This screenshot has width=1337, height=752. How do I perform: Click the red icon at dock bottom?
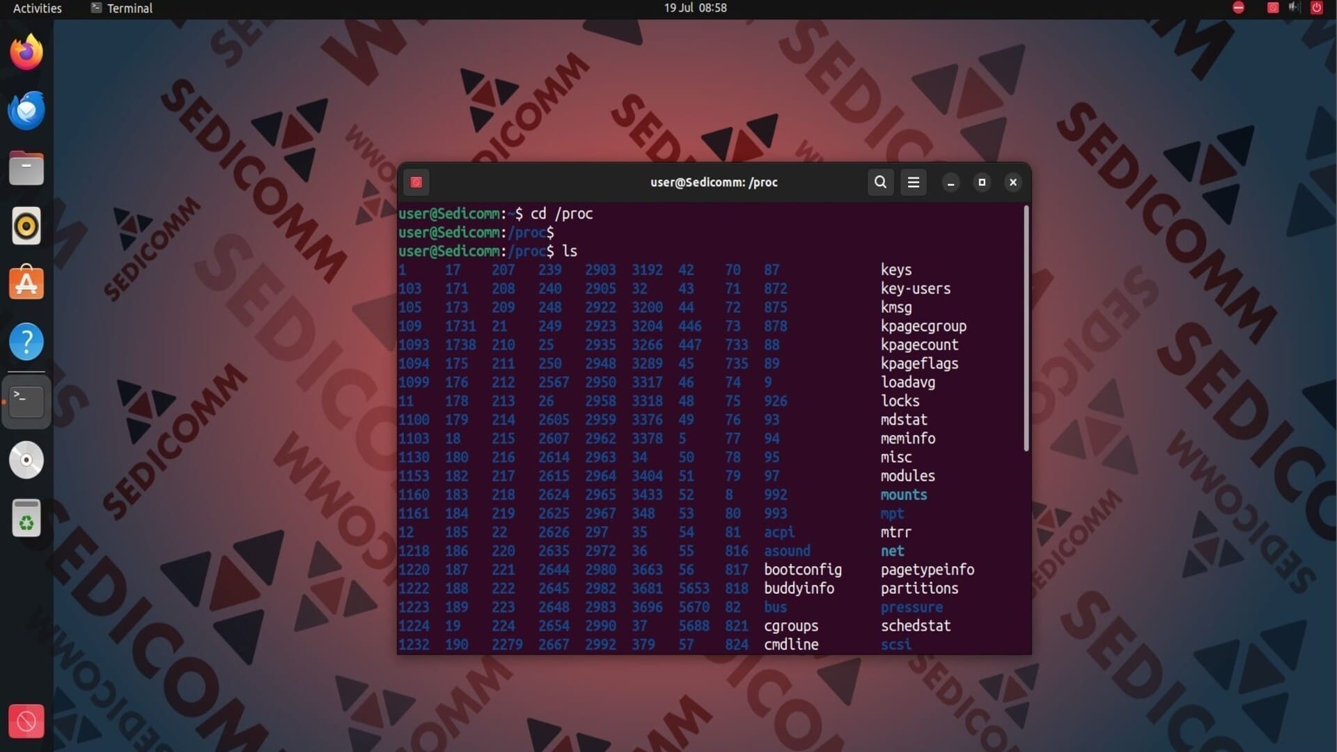tap(26, 721)
